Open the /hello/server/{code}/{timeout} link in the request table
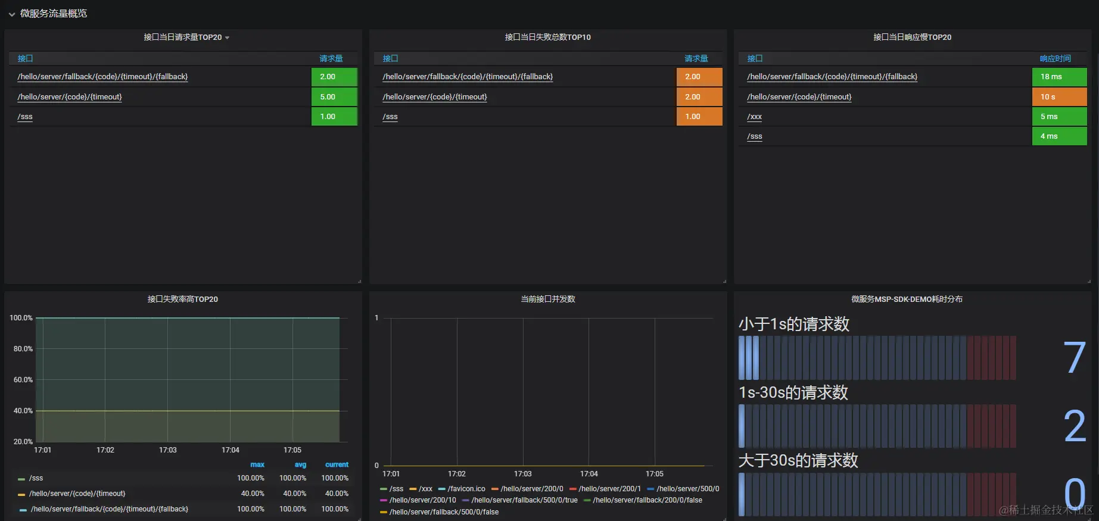The image size is (1099, 521). point(70,96)
